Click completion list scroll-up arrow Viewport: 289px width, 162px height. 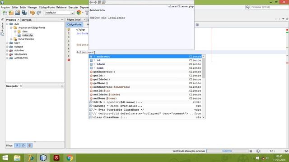[204, 56]
